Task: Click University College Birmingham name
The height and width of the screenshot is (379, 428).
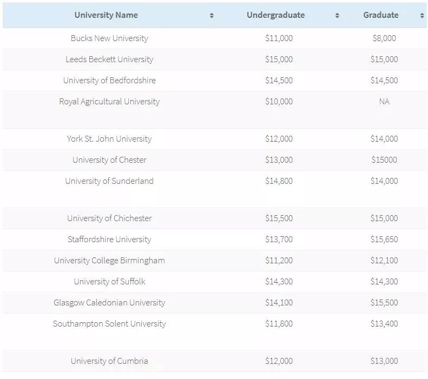Action: [109, 261]
